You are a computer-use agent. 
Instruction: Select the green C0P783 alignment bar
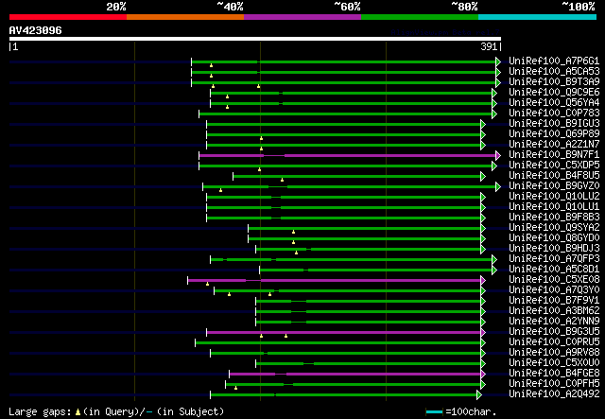point(346,113)
